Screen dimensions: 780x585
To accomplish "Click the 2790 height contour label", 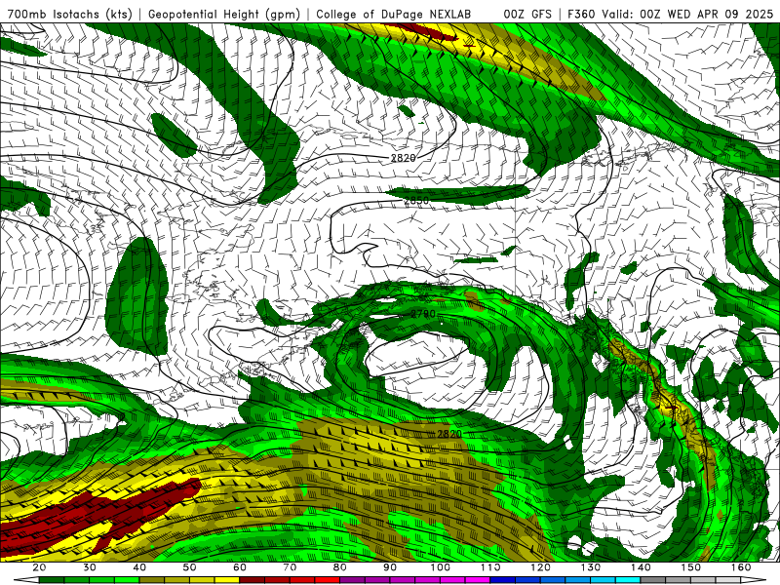I will (x=423, y=314).
